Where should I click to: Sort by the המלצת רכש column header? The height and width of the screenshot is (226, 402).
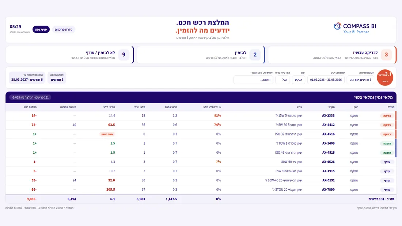coord(30,107)
